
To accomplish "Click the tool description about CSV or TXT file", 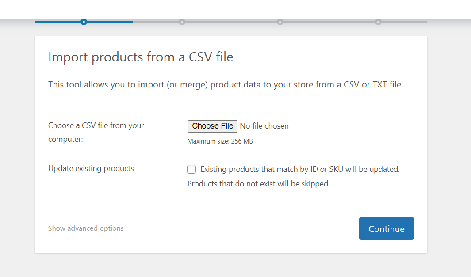I will coord(226,85).
